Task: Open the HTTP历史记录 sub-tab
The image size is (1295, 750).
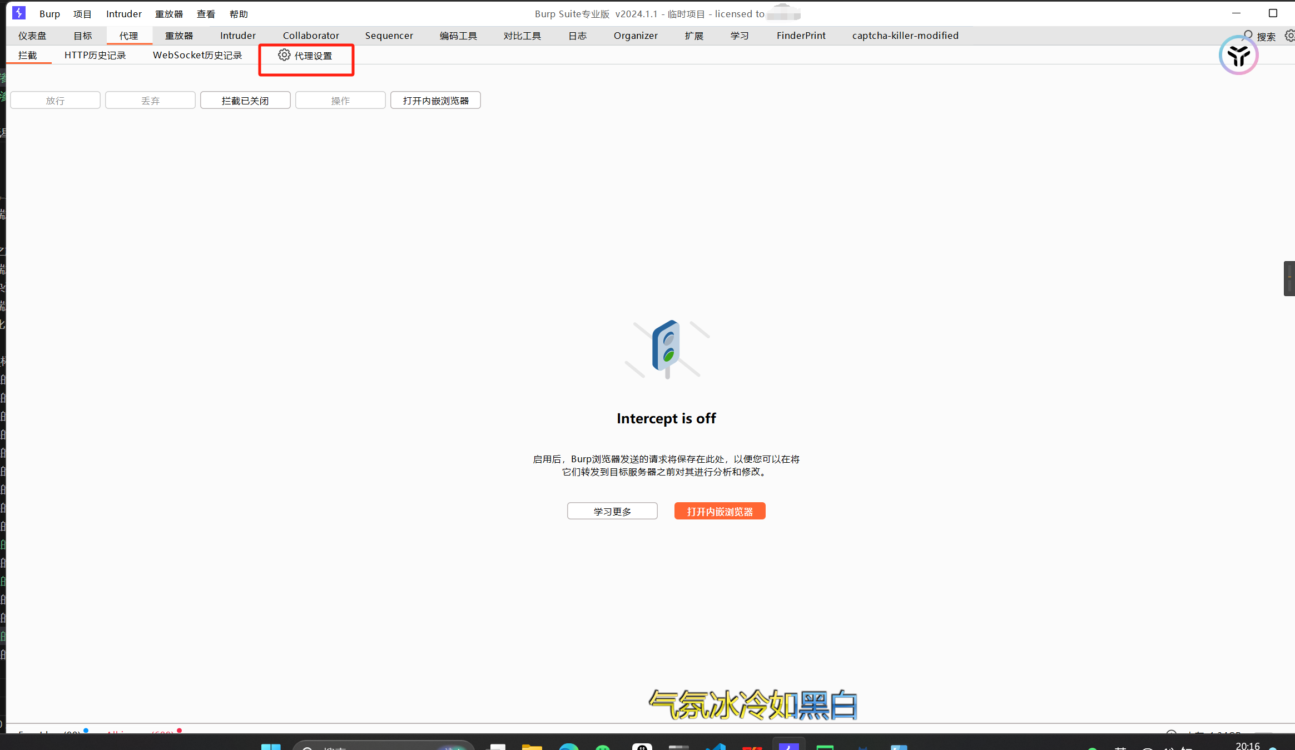Action: click(x=95, y=56)
